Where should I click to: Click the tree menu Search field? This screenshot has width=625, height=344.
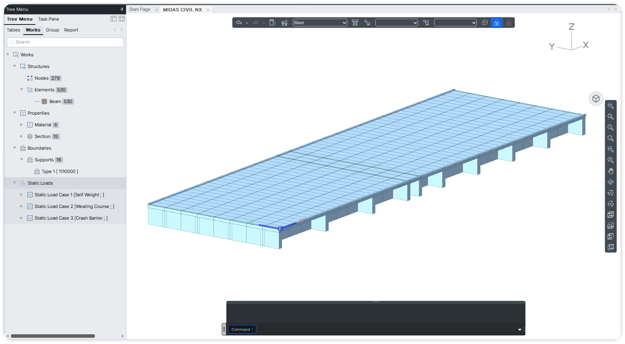(x=65, y=42)
